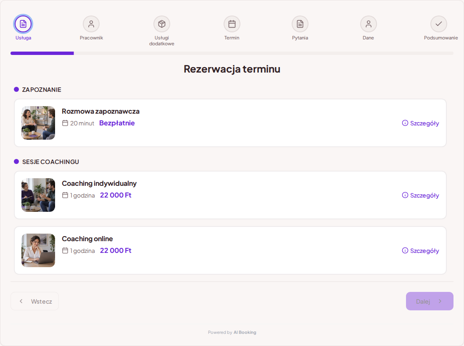Click the Usługa step label
The width and height of the screenshot is (464, 346).
24,38
